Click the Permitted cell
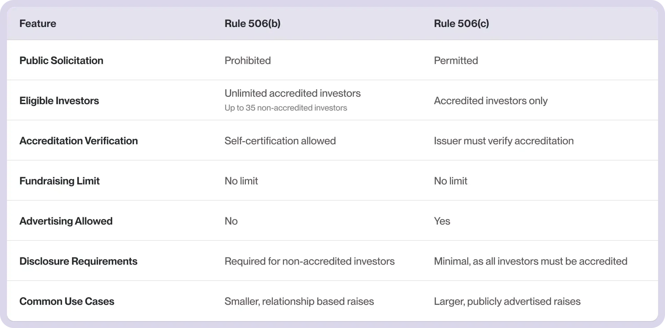The height and width of the screenshot is (328, 665). click(x=456, y=61)
